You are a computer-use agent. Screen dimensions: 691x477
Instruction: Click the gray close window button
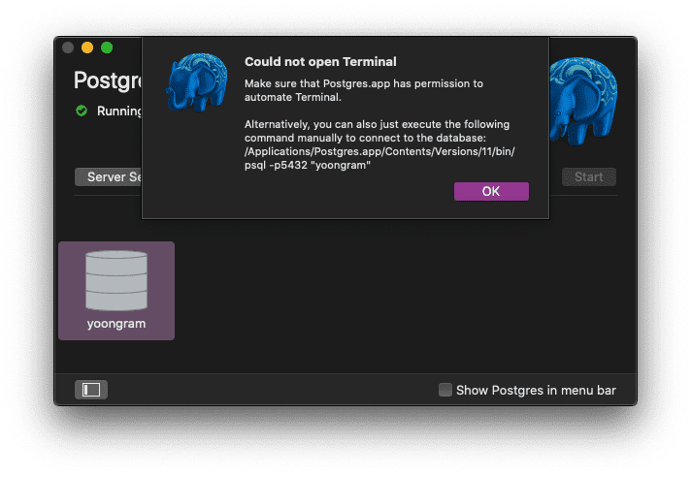coord(68,48)
